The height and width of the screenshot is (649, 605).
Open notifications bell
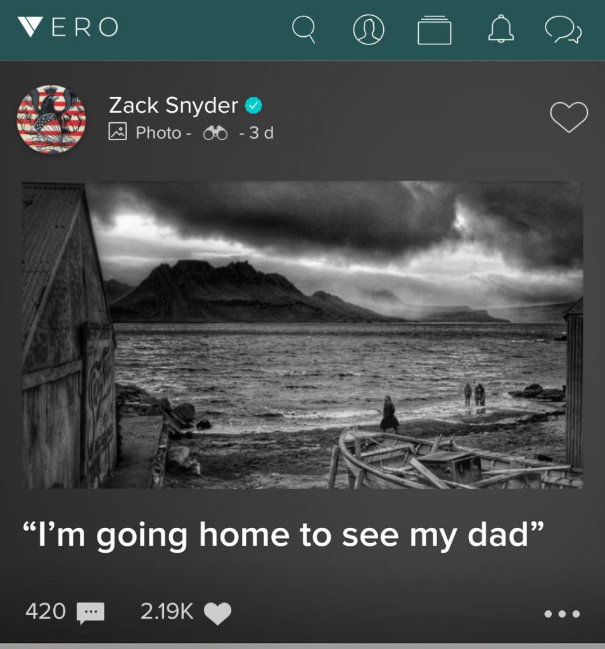tap(500, 29)
